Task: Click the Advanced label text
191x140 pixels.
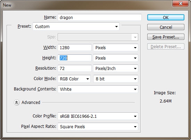Action: coord(31,103)
